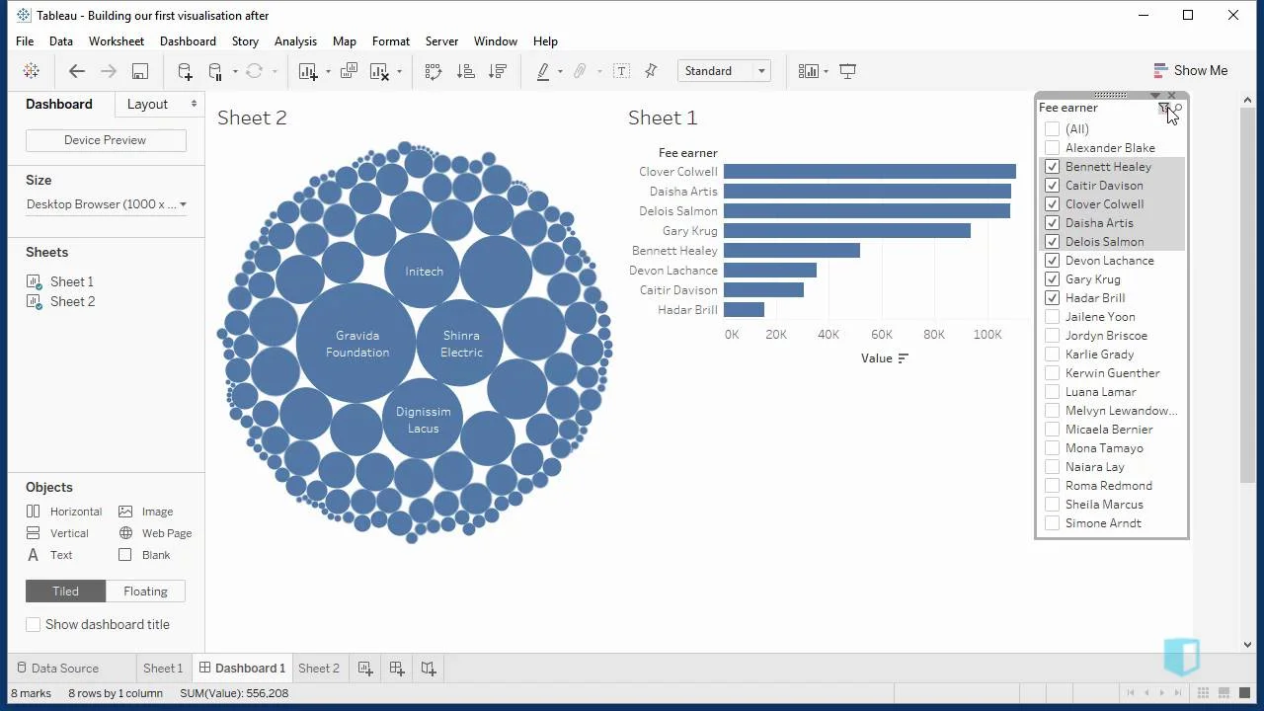Sort descending toolbar icon

pos(497,71)
